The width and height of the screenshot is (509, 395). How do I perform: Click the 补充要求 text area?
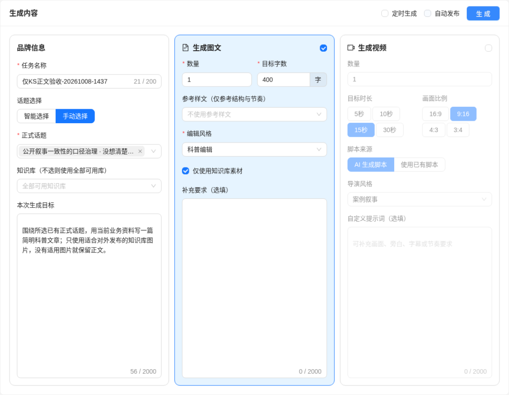(254, 288)
